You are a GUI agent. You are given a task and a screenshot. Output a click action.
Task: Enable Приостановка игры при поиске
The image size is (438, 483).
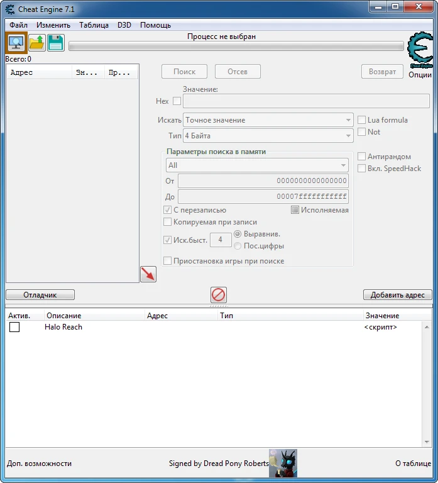click(167, 261)
